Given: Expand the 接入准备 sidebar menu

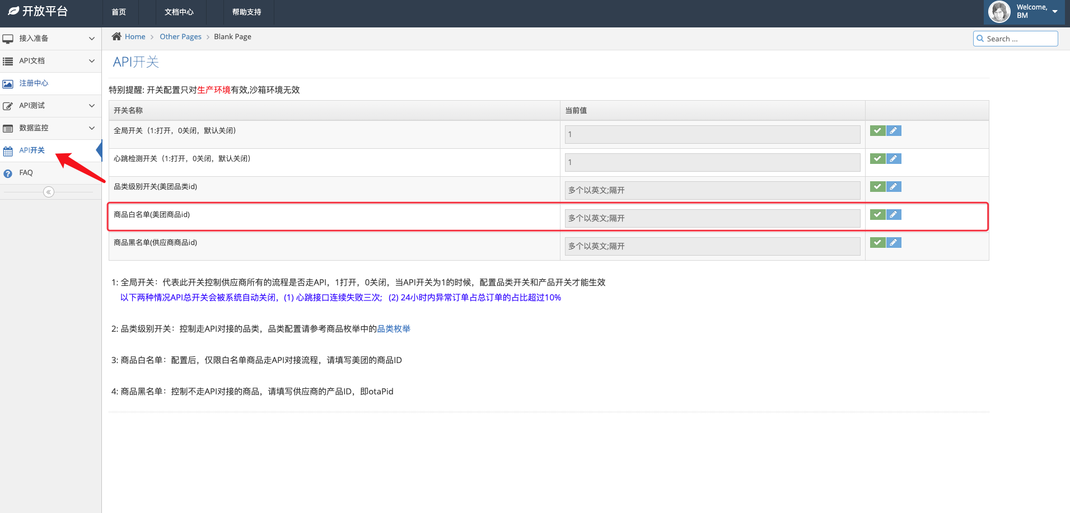Looking at the screenshot, I should click(50, 39).
